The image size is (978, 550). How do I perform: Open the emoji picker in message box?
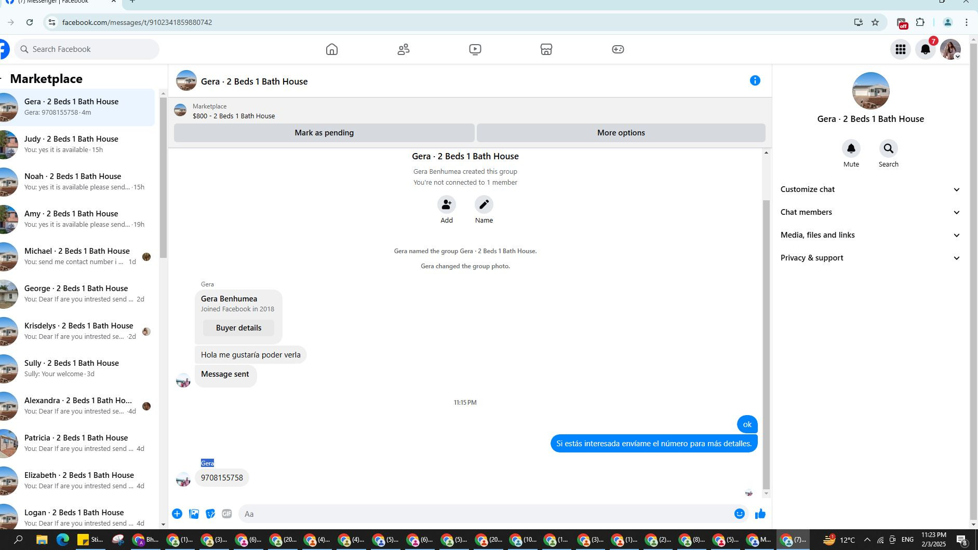pyautogui.click(x=740, y=514)
